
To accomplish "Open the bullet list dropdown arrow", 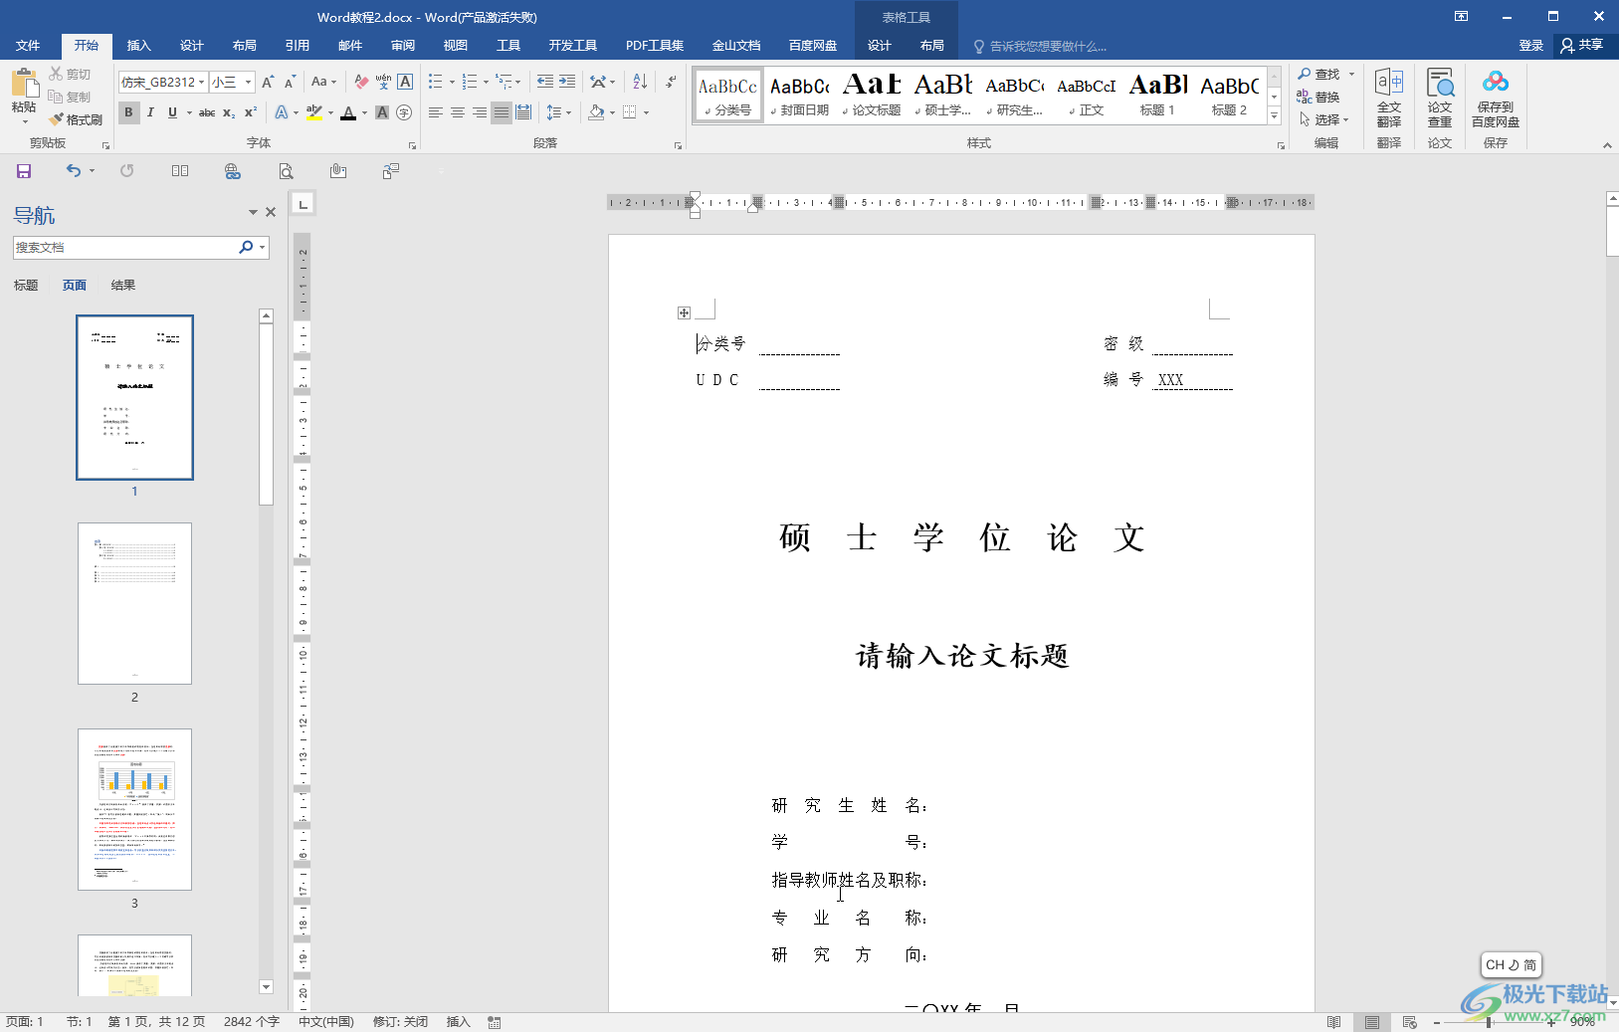I will 452,82.
